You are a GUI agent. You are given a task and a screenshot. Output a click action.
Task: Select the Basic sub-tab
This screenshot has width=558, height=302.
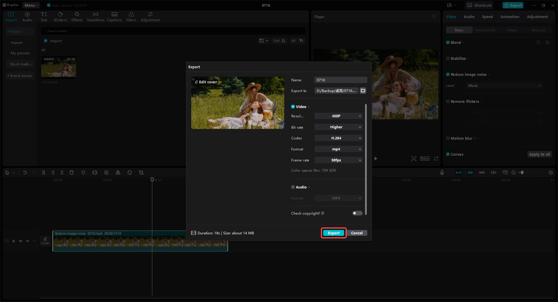(x=459, y=30)
